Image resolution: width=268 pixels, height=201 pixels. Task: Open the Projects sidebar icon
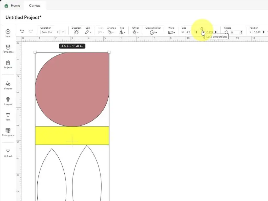[x=8, y=63]
